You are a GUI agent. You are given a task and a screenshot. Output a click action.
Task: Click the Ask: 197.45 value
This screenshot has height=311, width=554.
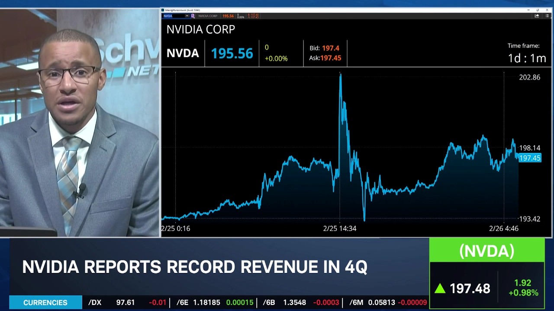[x=325, y=58]
